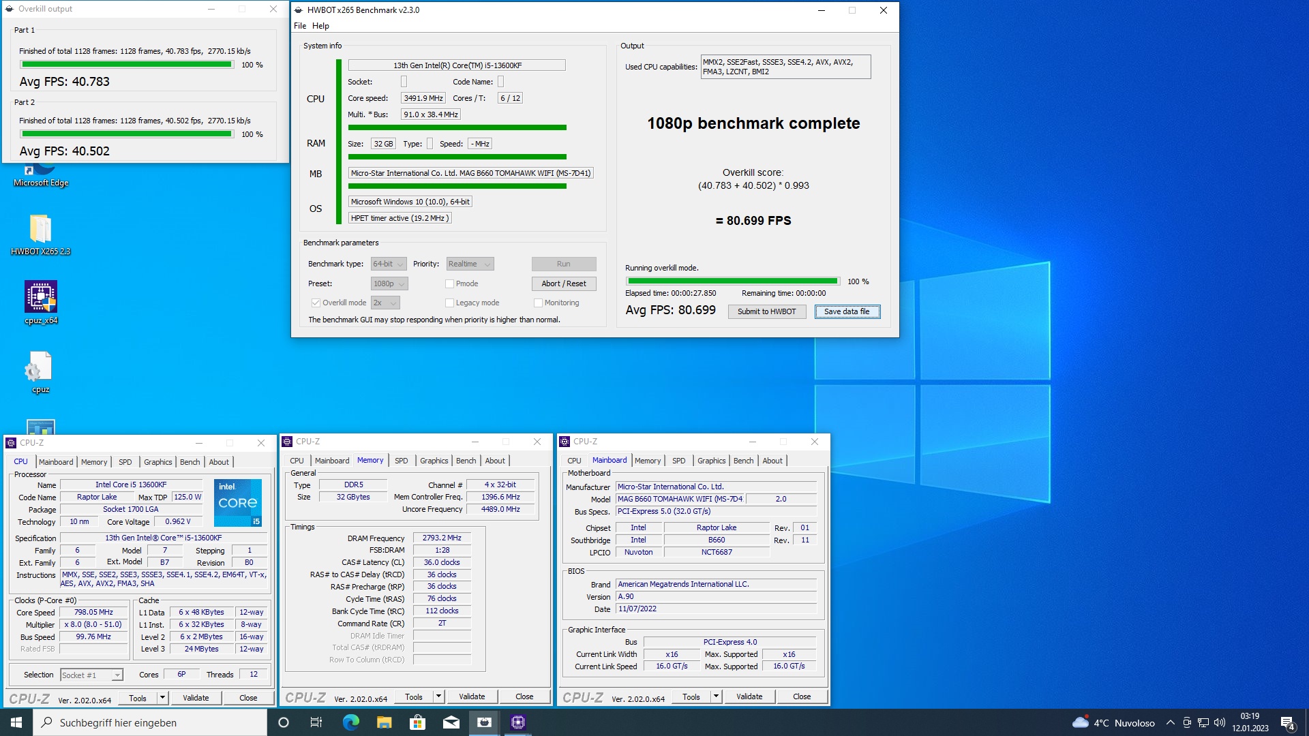
Task: Click the Part 2 progress bar
Action: tap(127, 134)
